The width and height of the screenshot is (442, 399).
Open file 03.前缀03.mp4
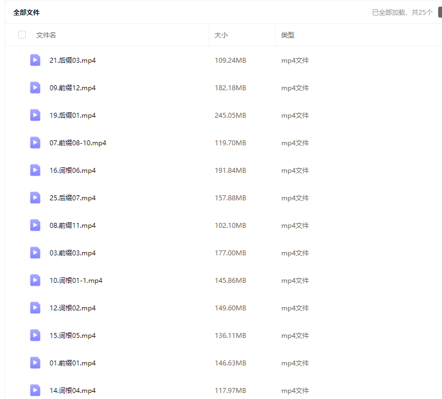(73, 253)
